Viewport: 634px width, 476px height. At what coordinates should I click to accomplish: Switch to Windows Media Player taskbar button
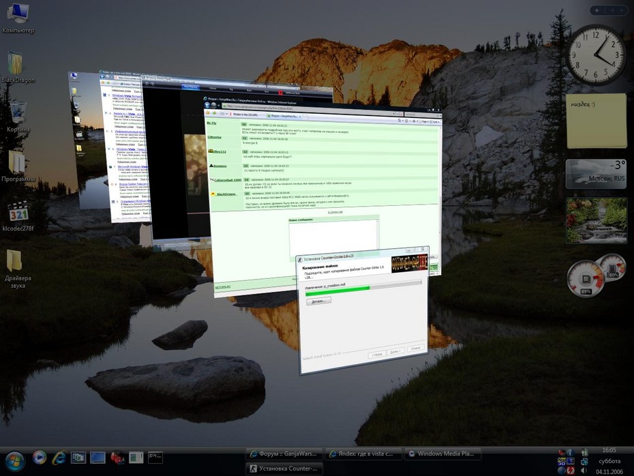click(x=442, y=453)
